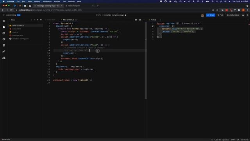Click the Spaces indentation status item

226,140
